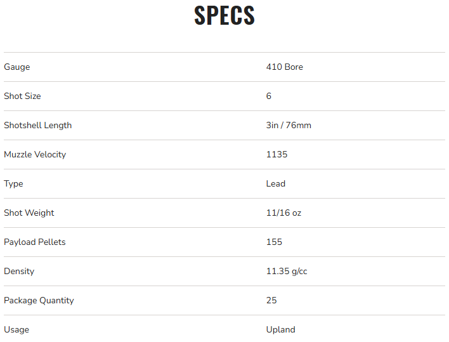Select the 155 pellets value
Image resolution: width=449 pixels, height=342 pixels.
pos(274,242)
